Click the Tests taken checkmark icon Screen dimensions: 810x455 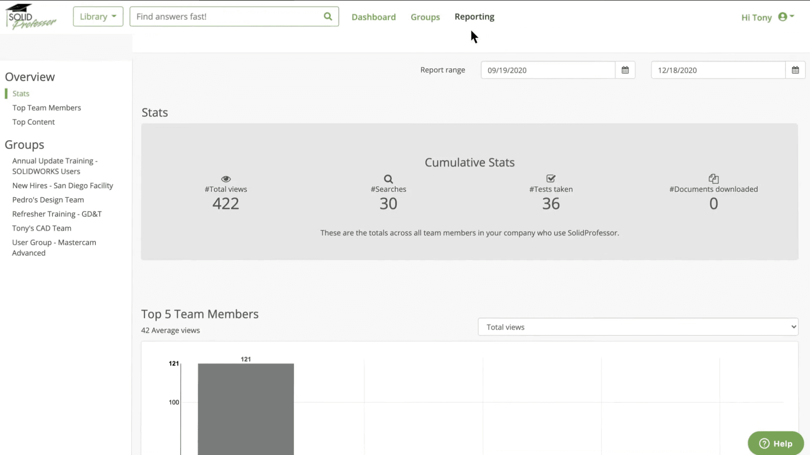[x=551, y=179]
